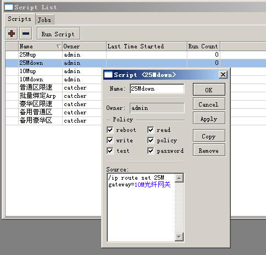This screenshot has width=266, height=255.
Task: Toggle the write policy checkbox
Action: point(110,140)
